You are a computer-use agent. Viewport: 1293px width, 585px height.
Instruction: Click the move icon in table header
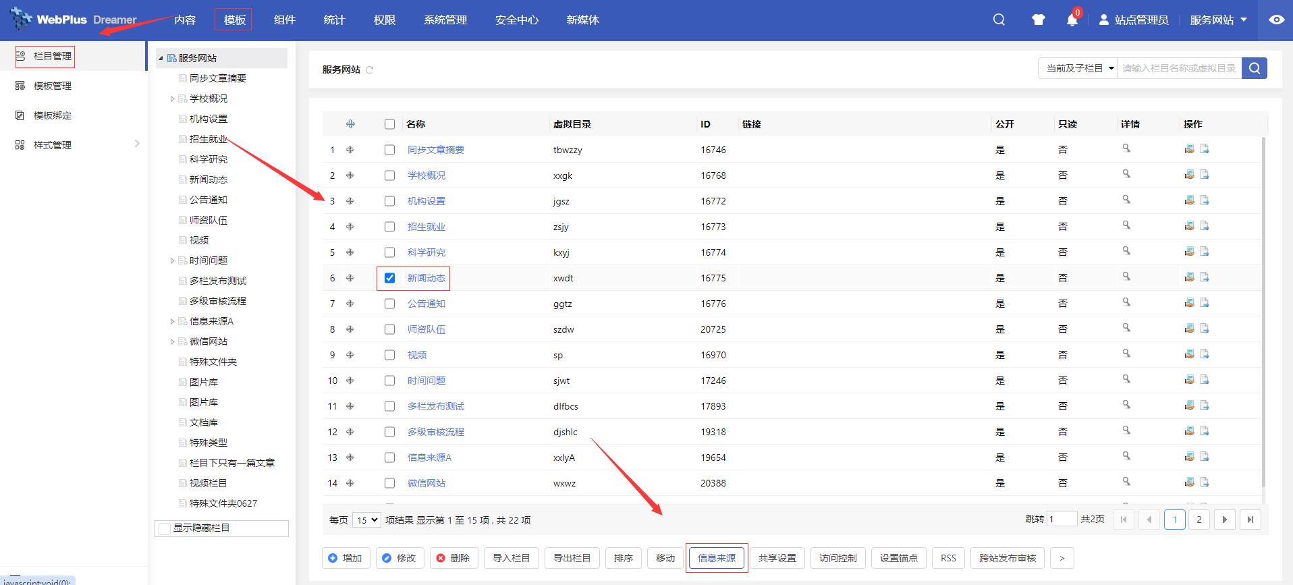[350, 124]
